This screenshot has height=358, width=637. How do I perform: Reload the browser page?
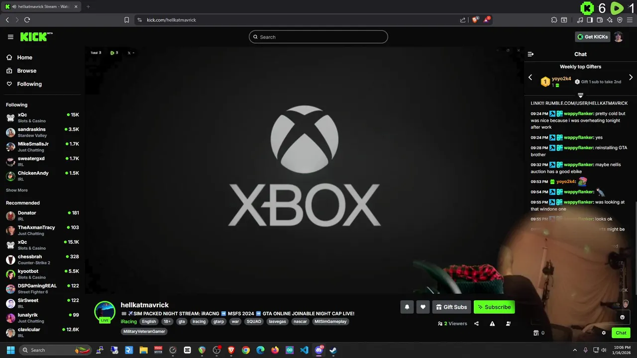coord(27,20)
